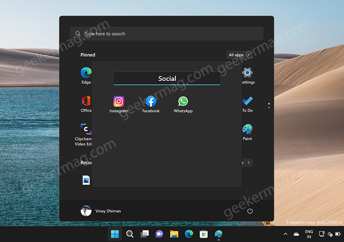The height and width of the screenshot is (242, 344).
Task: Check battery status tray icon
Action: point(338,234)
